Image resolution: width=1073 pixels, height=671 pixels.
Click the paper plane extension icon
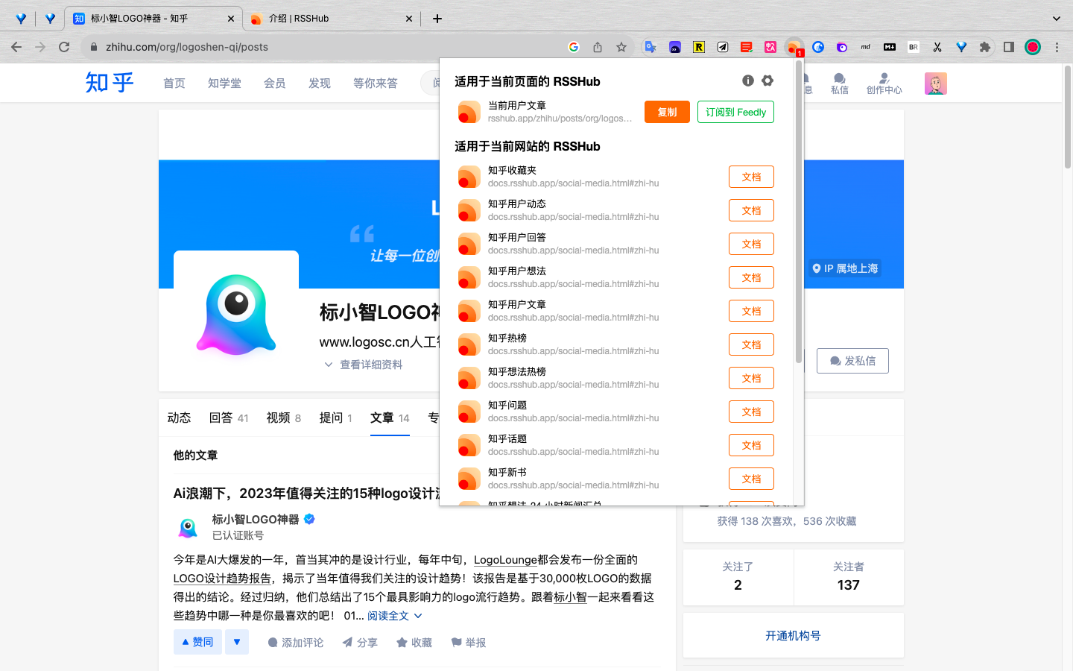point(723,47)
